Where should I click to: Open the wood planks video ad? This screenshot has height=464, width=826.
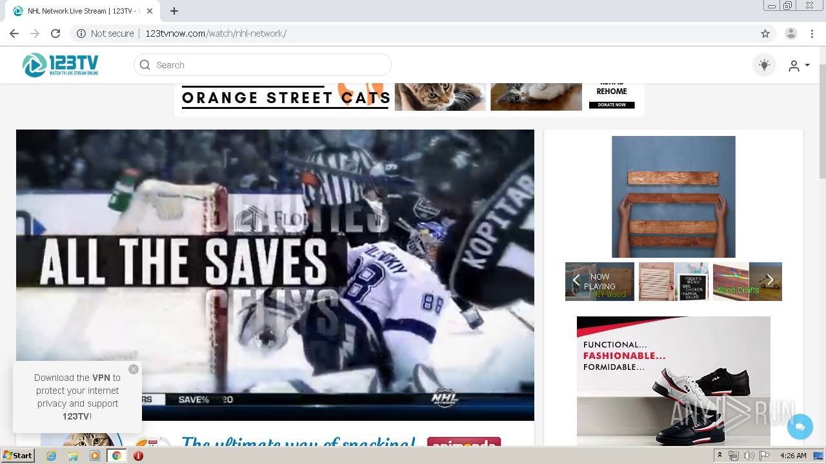coord(674,197)
